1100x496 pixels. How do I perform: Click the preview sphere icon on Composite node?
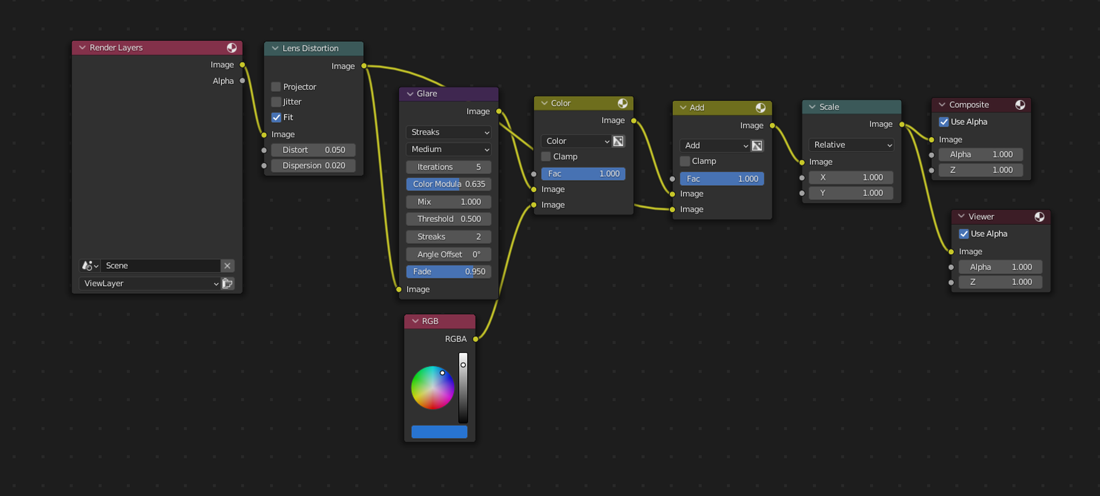tap(1021, 105)
